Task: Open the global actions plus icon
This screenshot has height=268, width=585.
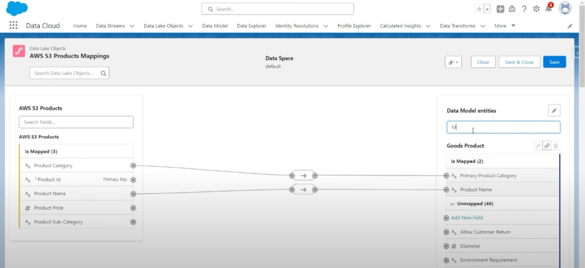Action: (x=500, y=9)
